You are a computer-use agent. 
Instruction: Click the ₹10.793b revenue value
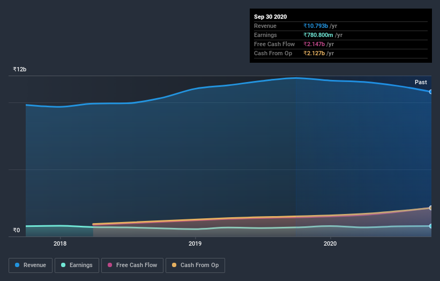click(316, 26)
